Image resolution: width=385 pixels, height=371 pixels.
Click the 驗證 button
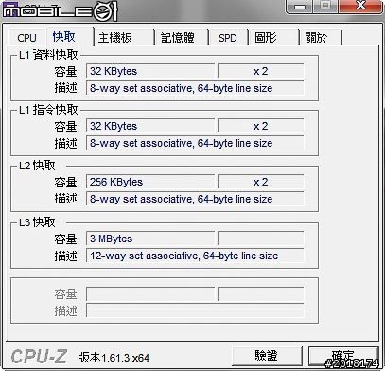267,356
